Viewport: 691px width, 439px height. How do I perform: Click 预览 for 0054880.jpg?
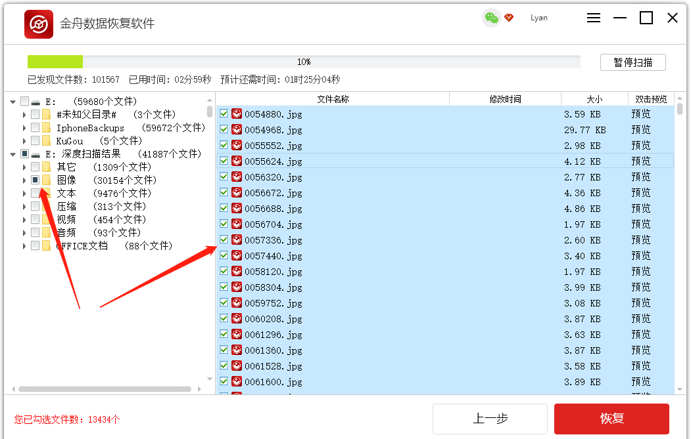tap(641, 114)
